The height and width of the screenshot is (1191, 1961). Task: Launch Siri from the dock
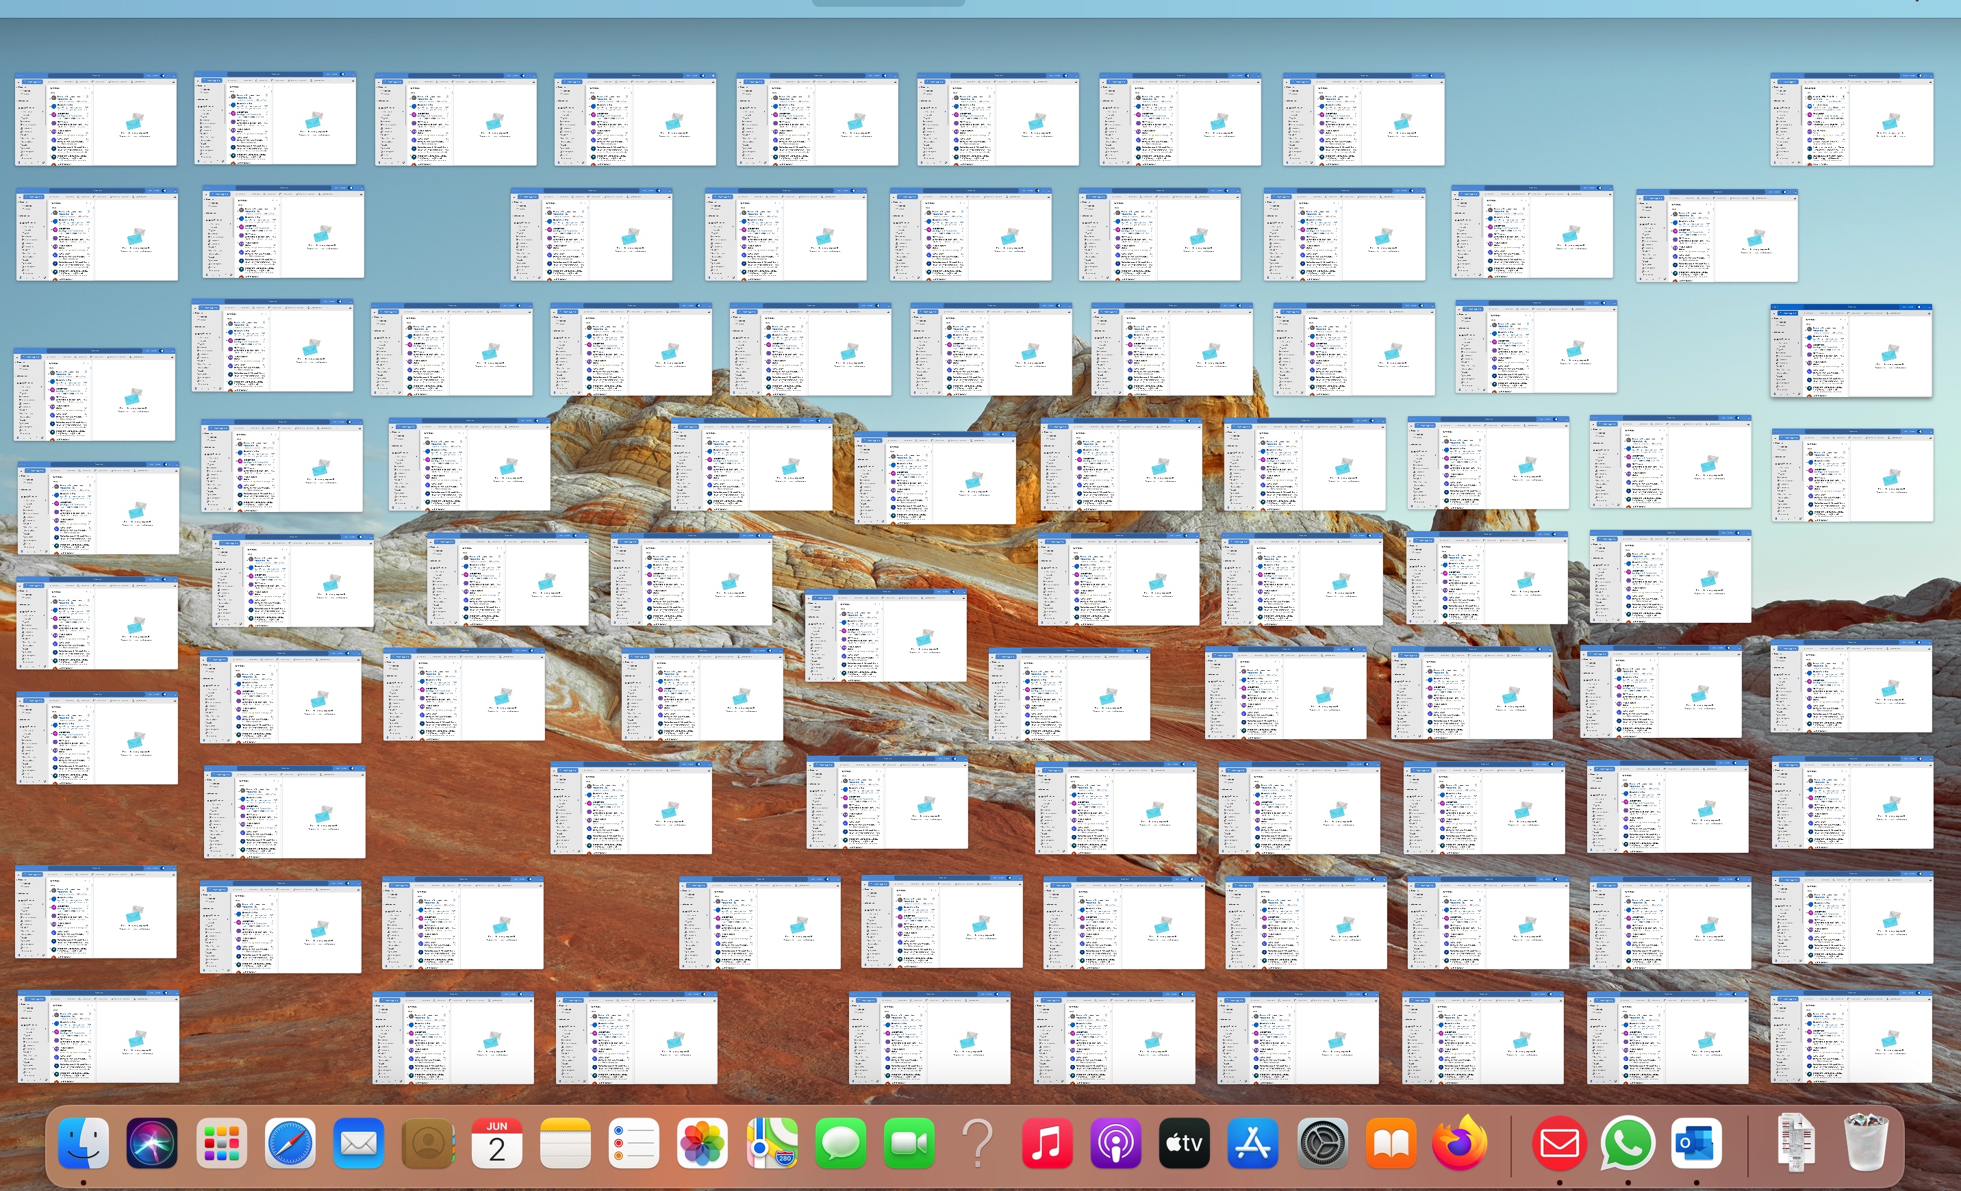(152, 1143)
